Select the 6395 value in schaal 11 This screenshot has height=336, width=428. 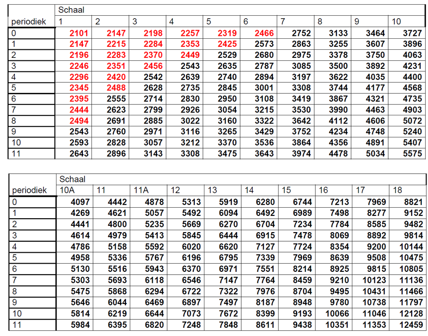(x=117, y=325)
